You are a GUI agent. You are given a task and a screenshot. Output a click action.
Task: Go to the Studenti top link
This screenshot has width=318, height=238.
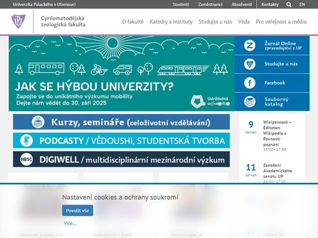point(181,4)
